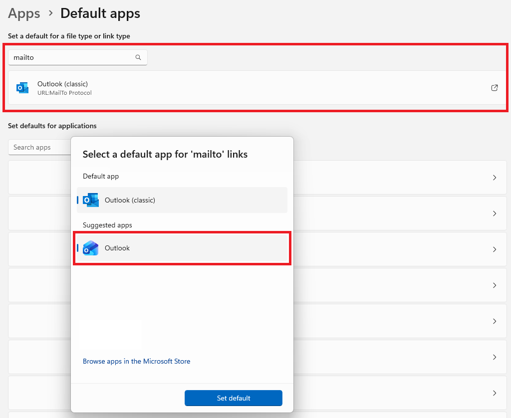The height and width of the screenshot is (418, 511).
Task: Click the Default apps breadcrumb title
Action: click(100, 13)
